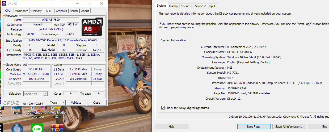Image resolution: width=329 pixels, height=132 pixels.
Task: Maximize the CPU-Z window
Action: click(x=89, y=4)
